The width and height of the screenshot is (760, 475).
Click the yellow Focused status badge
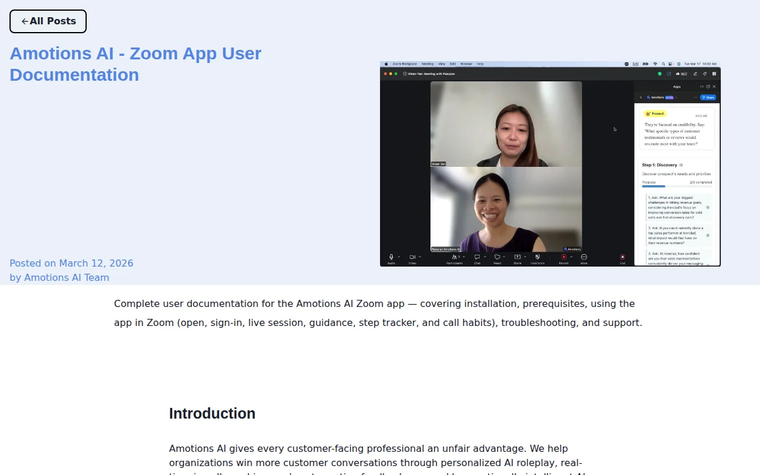tap(655, 113)
